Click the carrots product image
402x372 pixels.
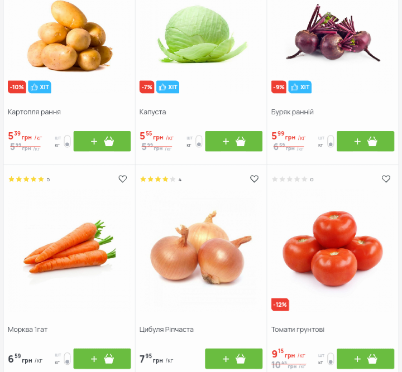[70, 247]
